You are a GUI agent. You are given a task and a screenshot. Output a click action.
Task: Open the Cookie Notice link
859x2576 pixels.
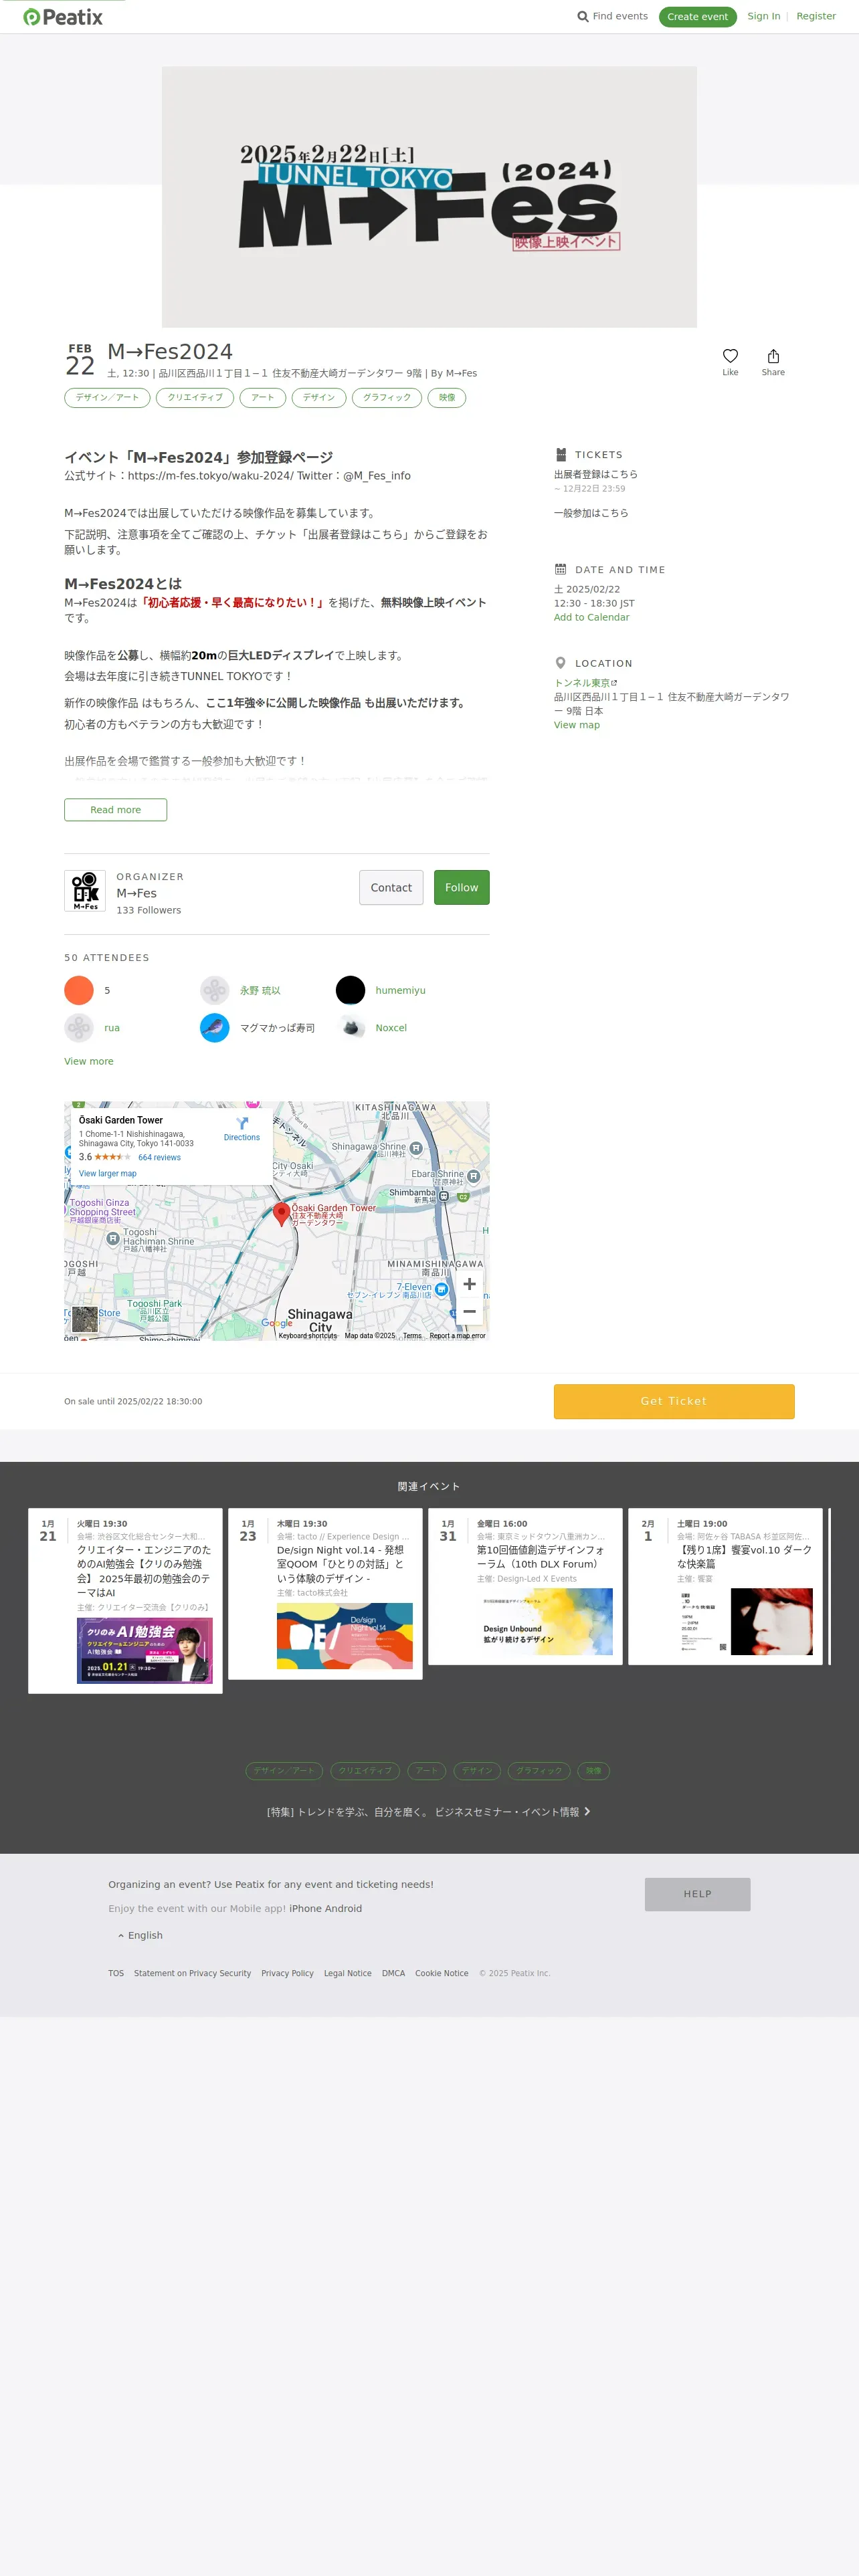point(442,1973)
